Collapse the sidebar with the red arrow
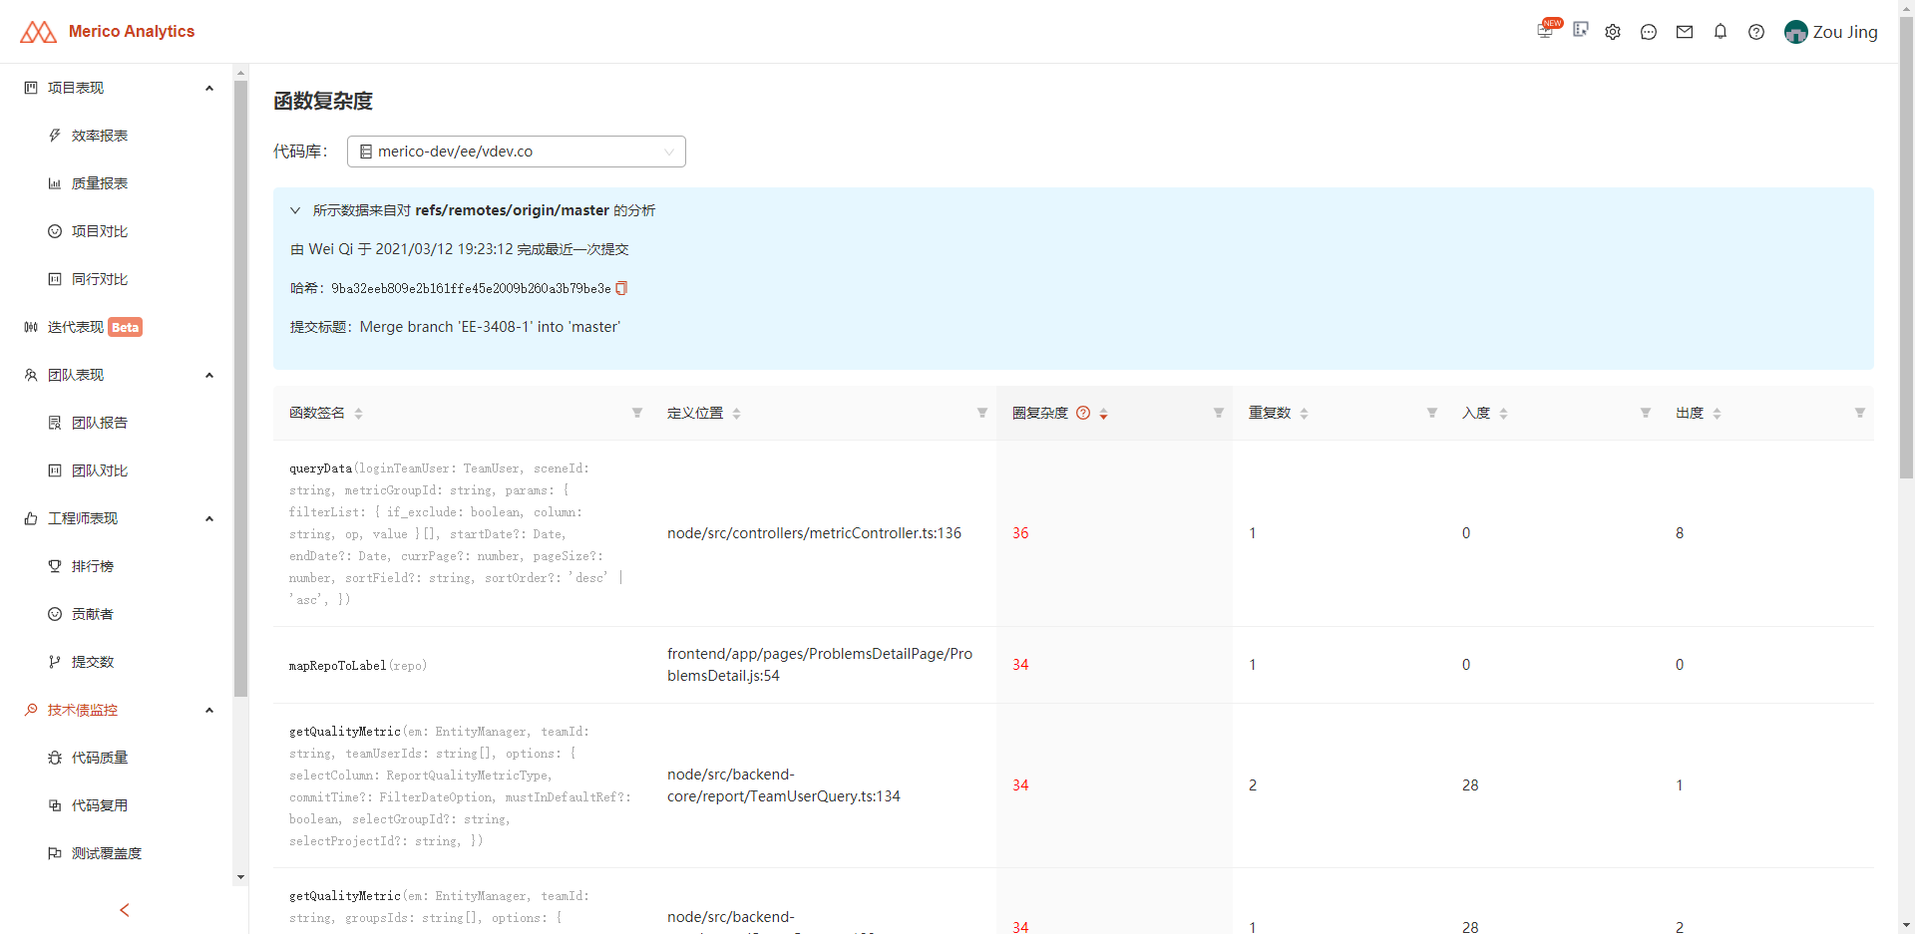The width and height of the screenshot is (1915, 934). [x=125, y=910]
